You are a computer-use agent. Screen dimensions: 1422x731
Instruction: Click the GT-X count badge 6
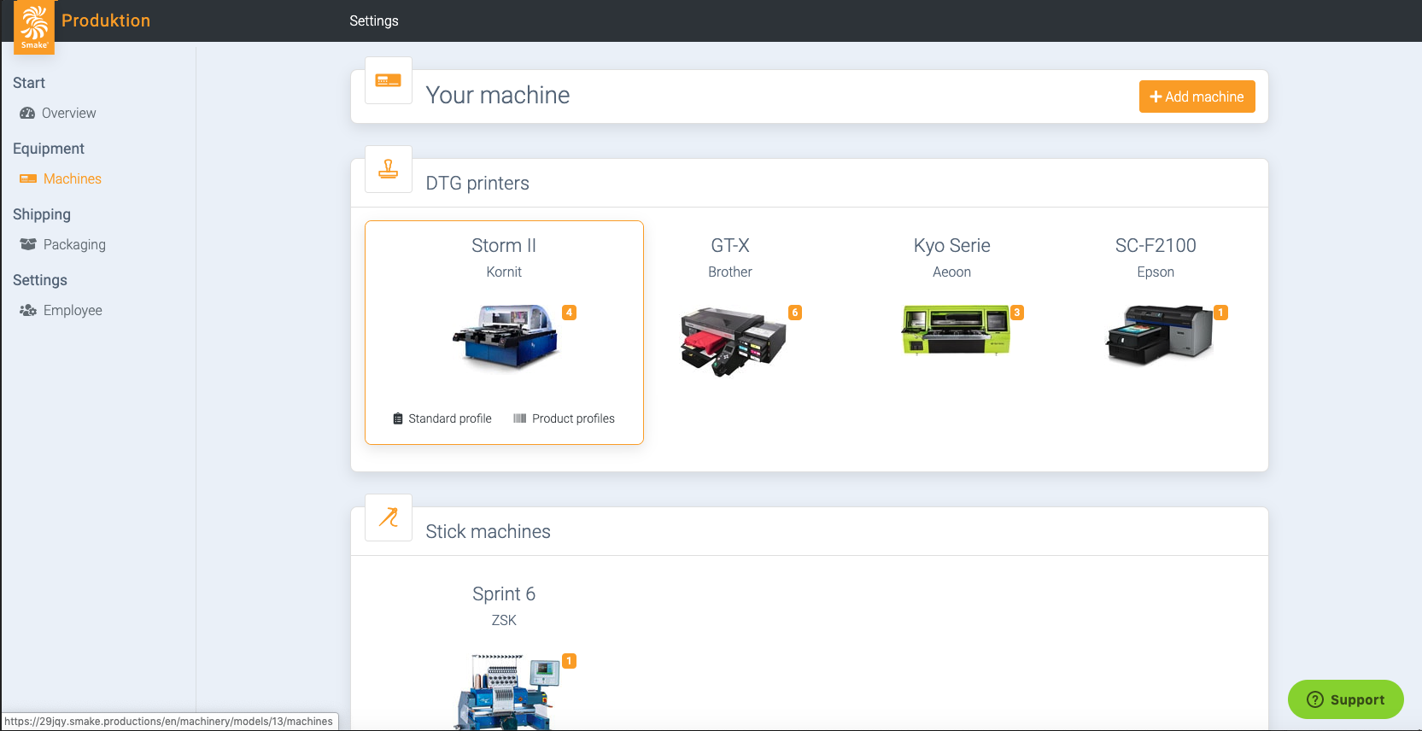coord(795,313)
